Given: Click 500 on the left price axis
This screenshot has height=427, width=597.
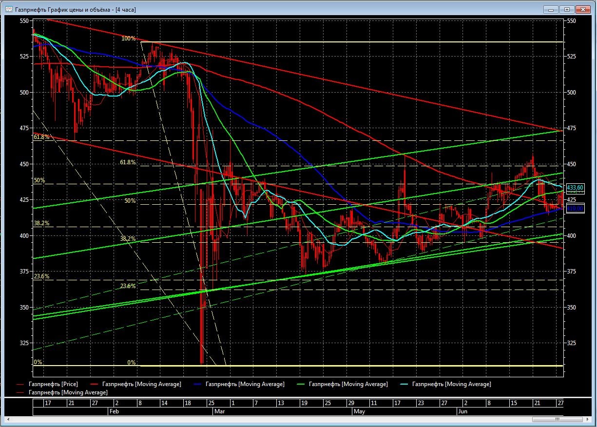Looking at the screenshot, I should click(24, 92).
